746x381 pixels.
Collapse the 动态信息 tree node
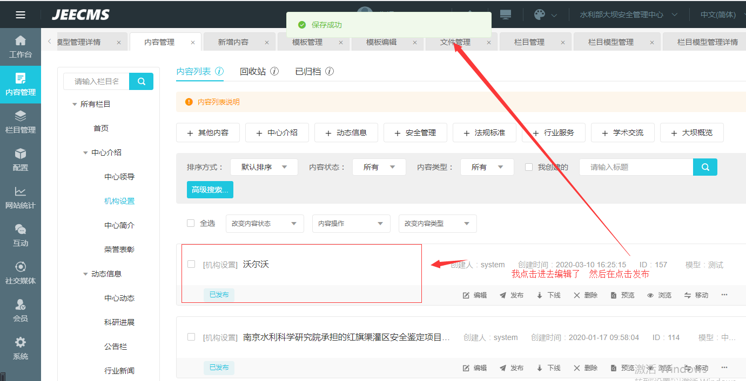tap(85, 274)
